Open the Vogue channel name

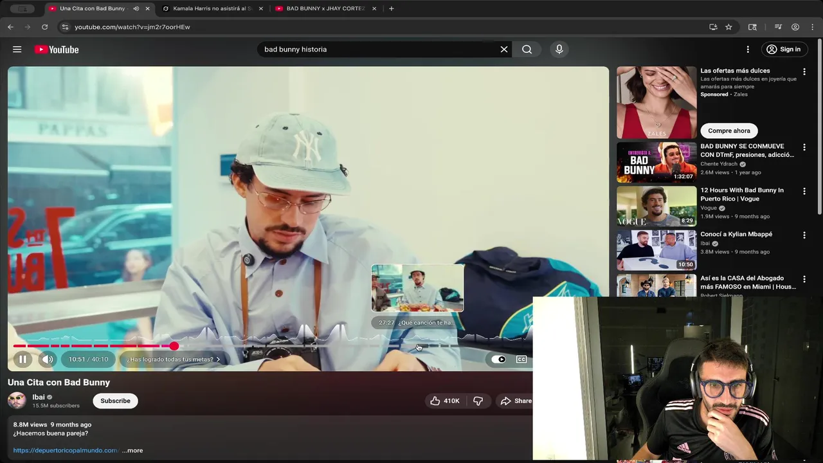[x=709, y=208]
